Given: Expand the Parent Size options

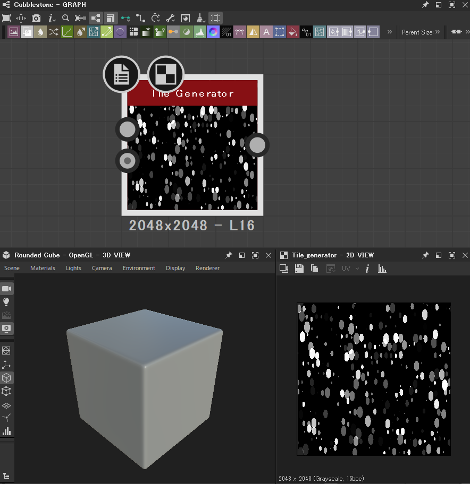Looking at the screenshot, I should pos(437,32).
